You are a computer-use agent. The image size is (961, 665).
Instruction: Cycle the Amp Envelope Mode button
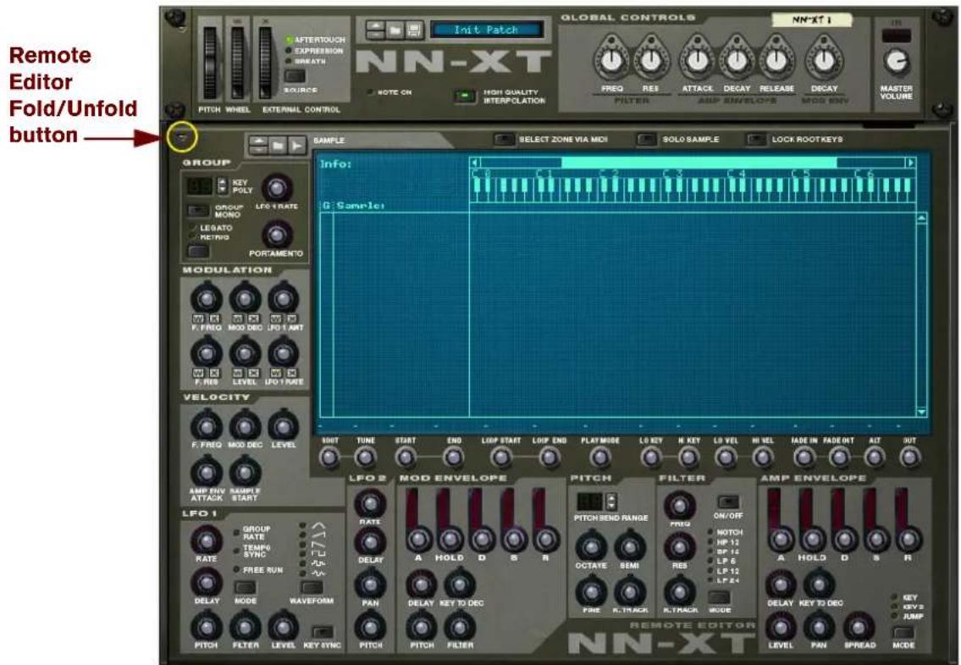903,633
